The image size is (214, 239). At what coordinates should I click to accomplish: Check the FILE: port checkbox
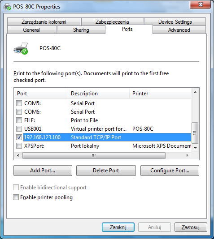[x=19, y=120]
